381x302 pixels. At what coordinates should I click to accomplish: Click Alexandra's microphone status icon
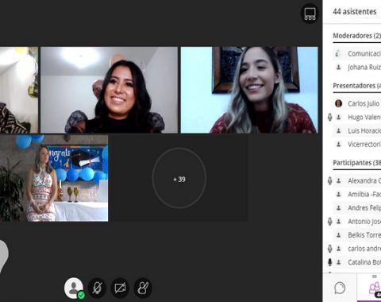pyautogui.click(x=329, y=180)
